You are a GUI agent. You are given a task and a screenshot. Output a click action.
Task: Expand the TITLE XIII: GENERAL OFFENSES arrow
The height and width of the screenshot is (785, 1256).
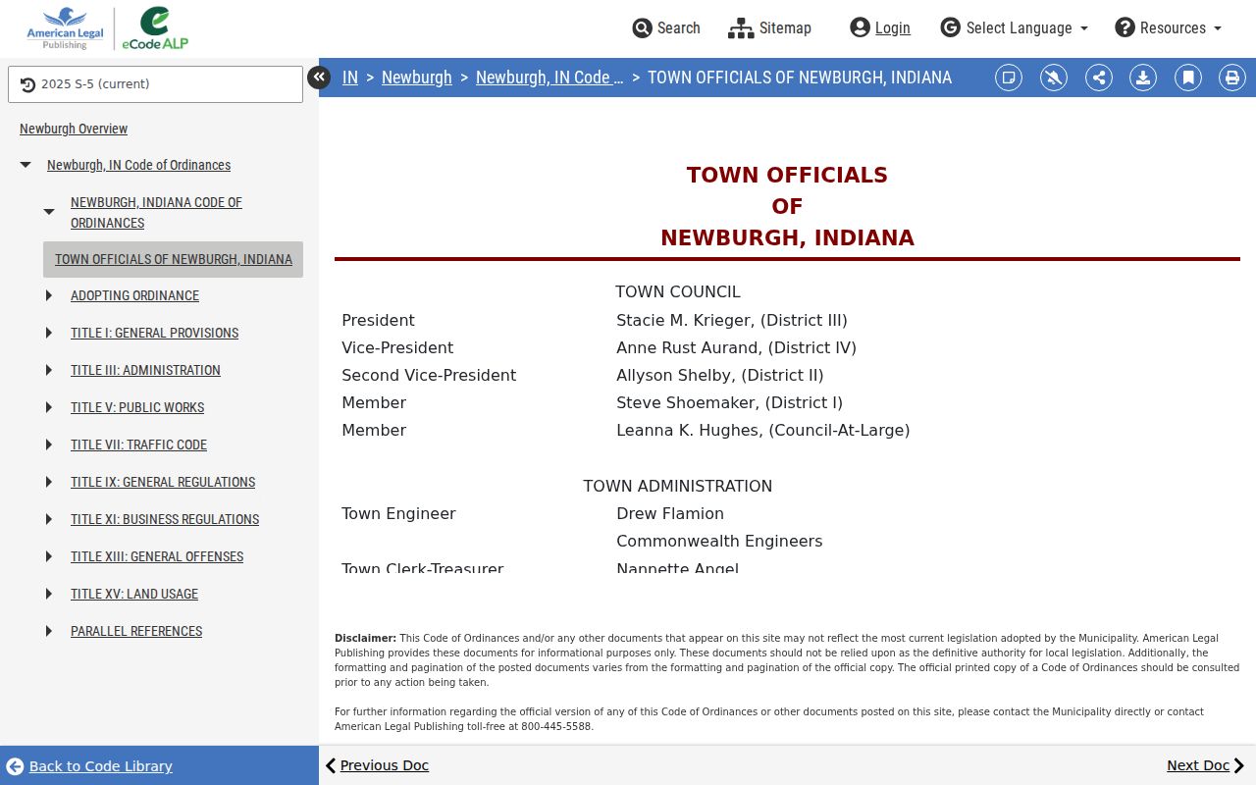[x=49, y=556]
